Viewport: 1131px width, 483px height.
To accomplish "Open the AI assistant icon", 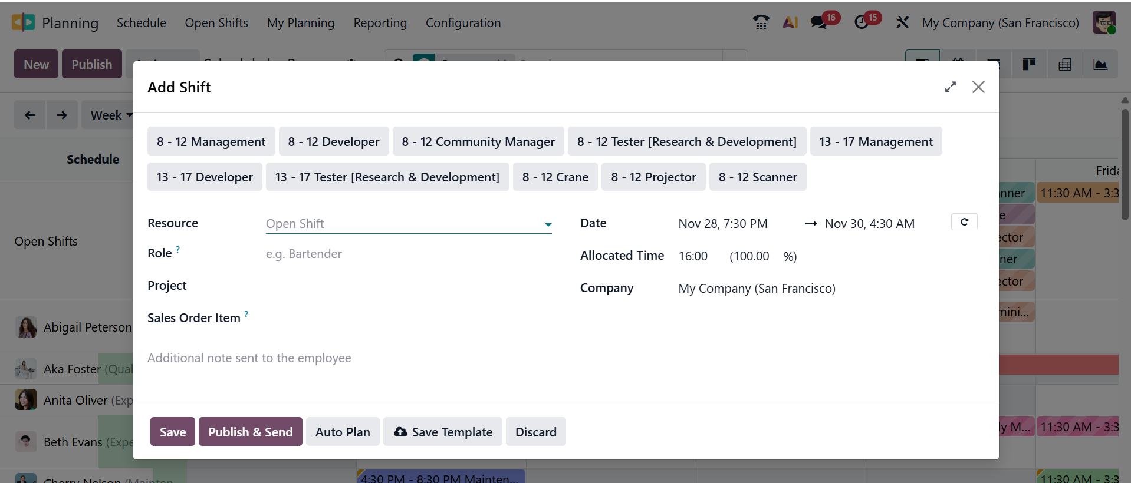I will (790, 22).
